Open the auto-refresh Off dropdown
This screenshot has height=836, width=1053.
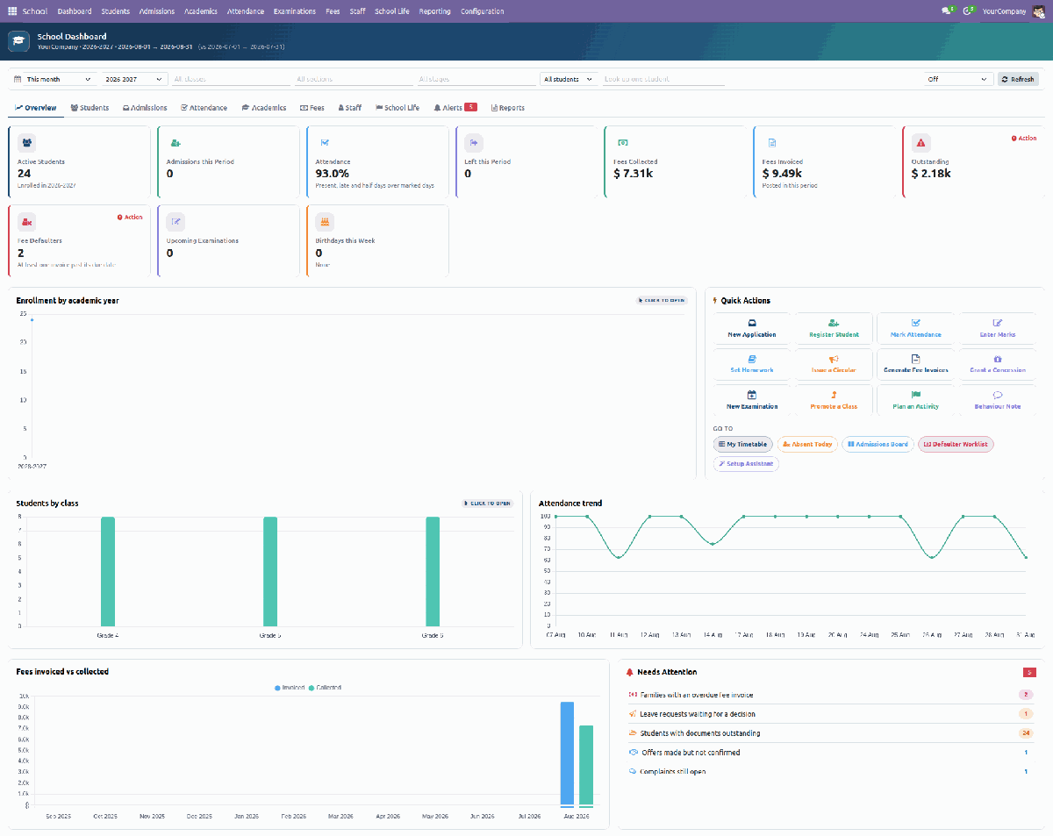pyautogui.click(x=959, y=79)
